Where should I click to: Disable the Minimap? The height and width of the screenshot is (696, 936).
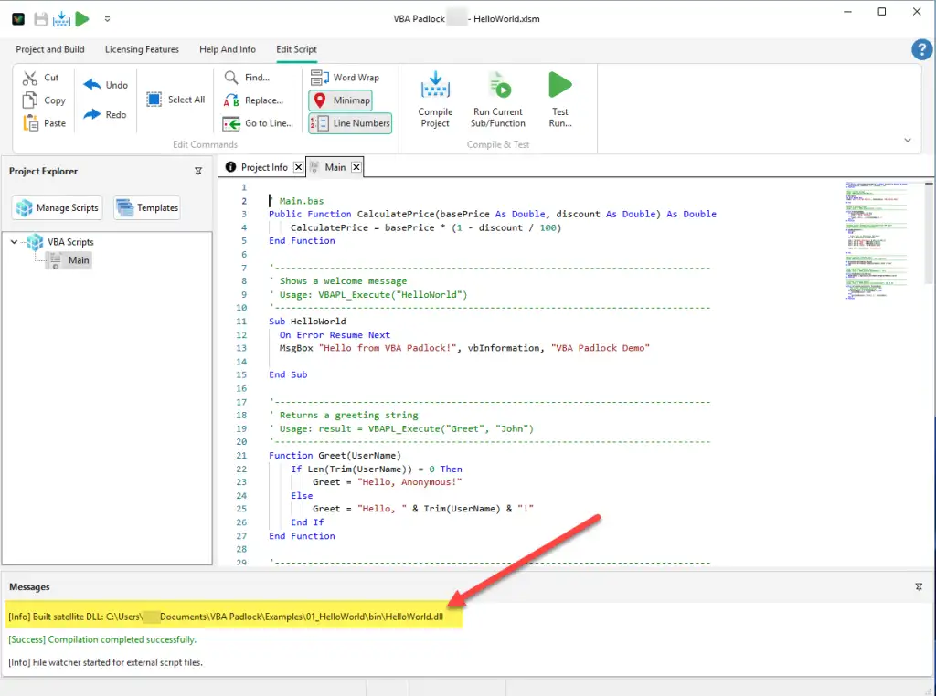(x=338, y=100)
